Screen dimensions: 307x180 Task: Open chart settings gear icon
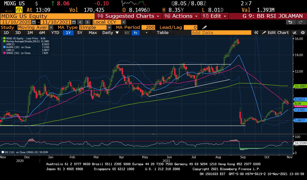303,32
